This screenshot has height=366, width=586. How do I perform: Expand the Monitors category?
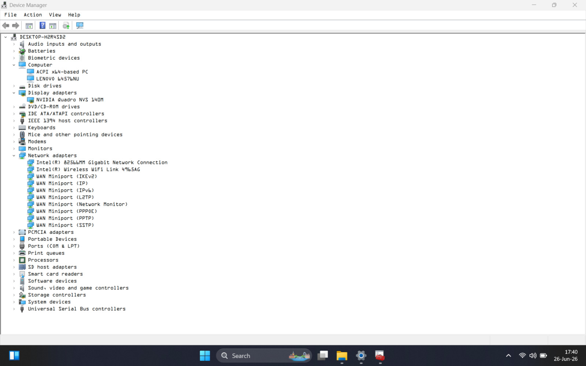point(14,149)
